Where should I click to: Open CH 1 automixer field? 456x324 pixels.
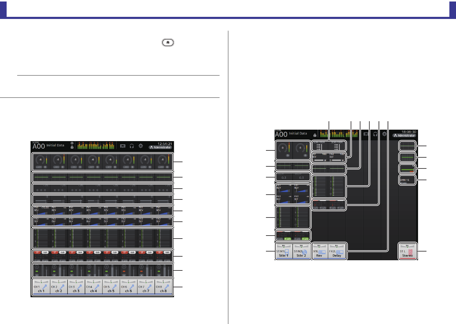(41, 270)
